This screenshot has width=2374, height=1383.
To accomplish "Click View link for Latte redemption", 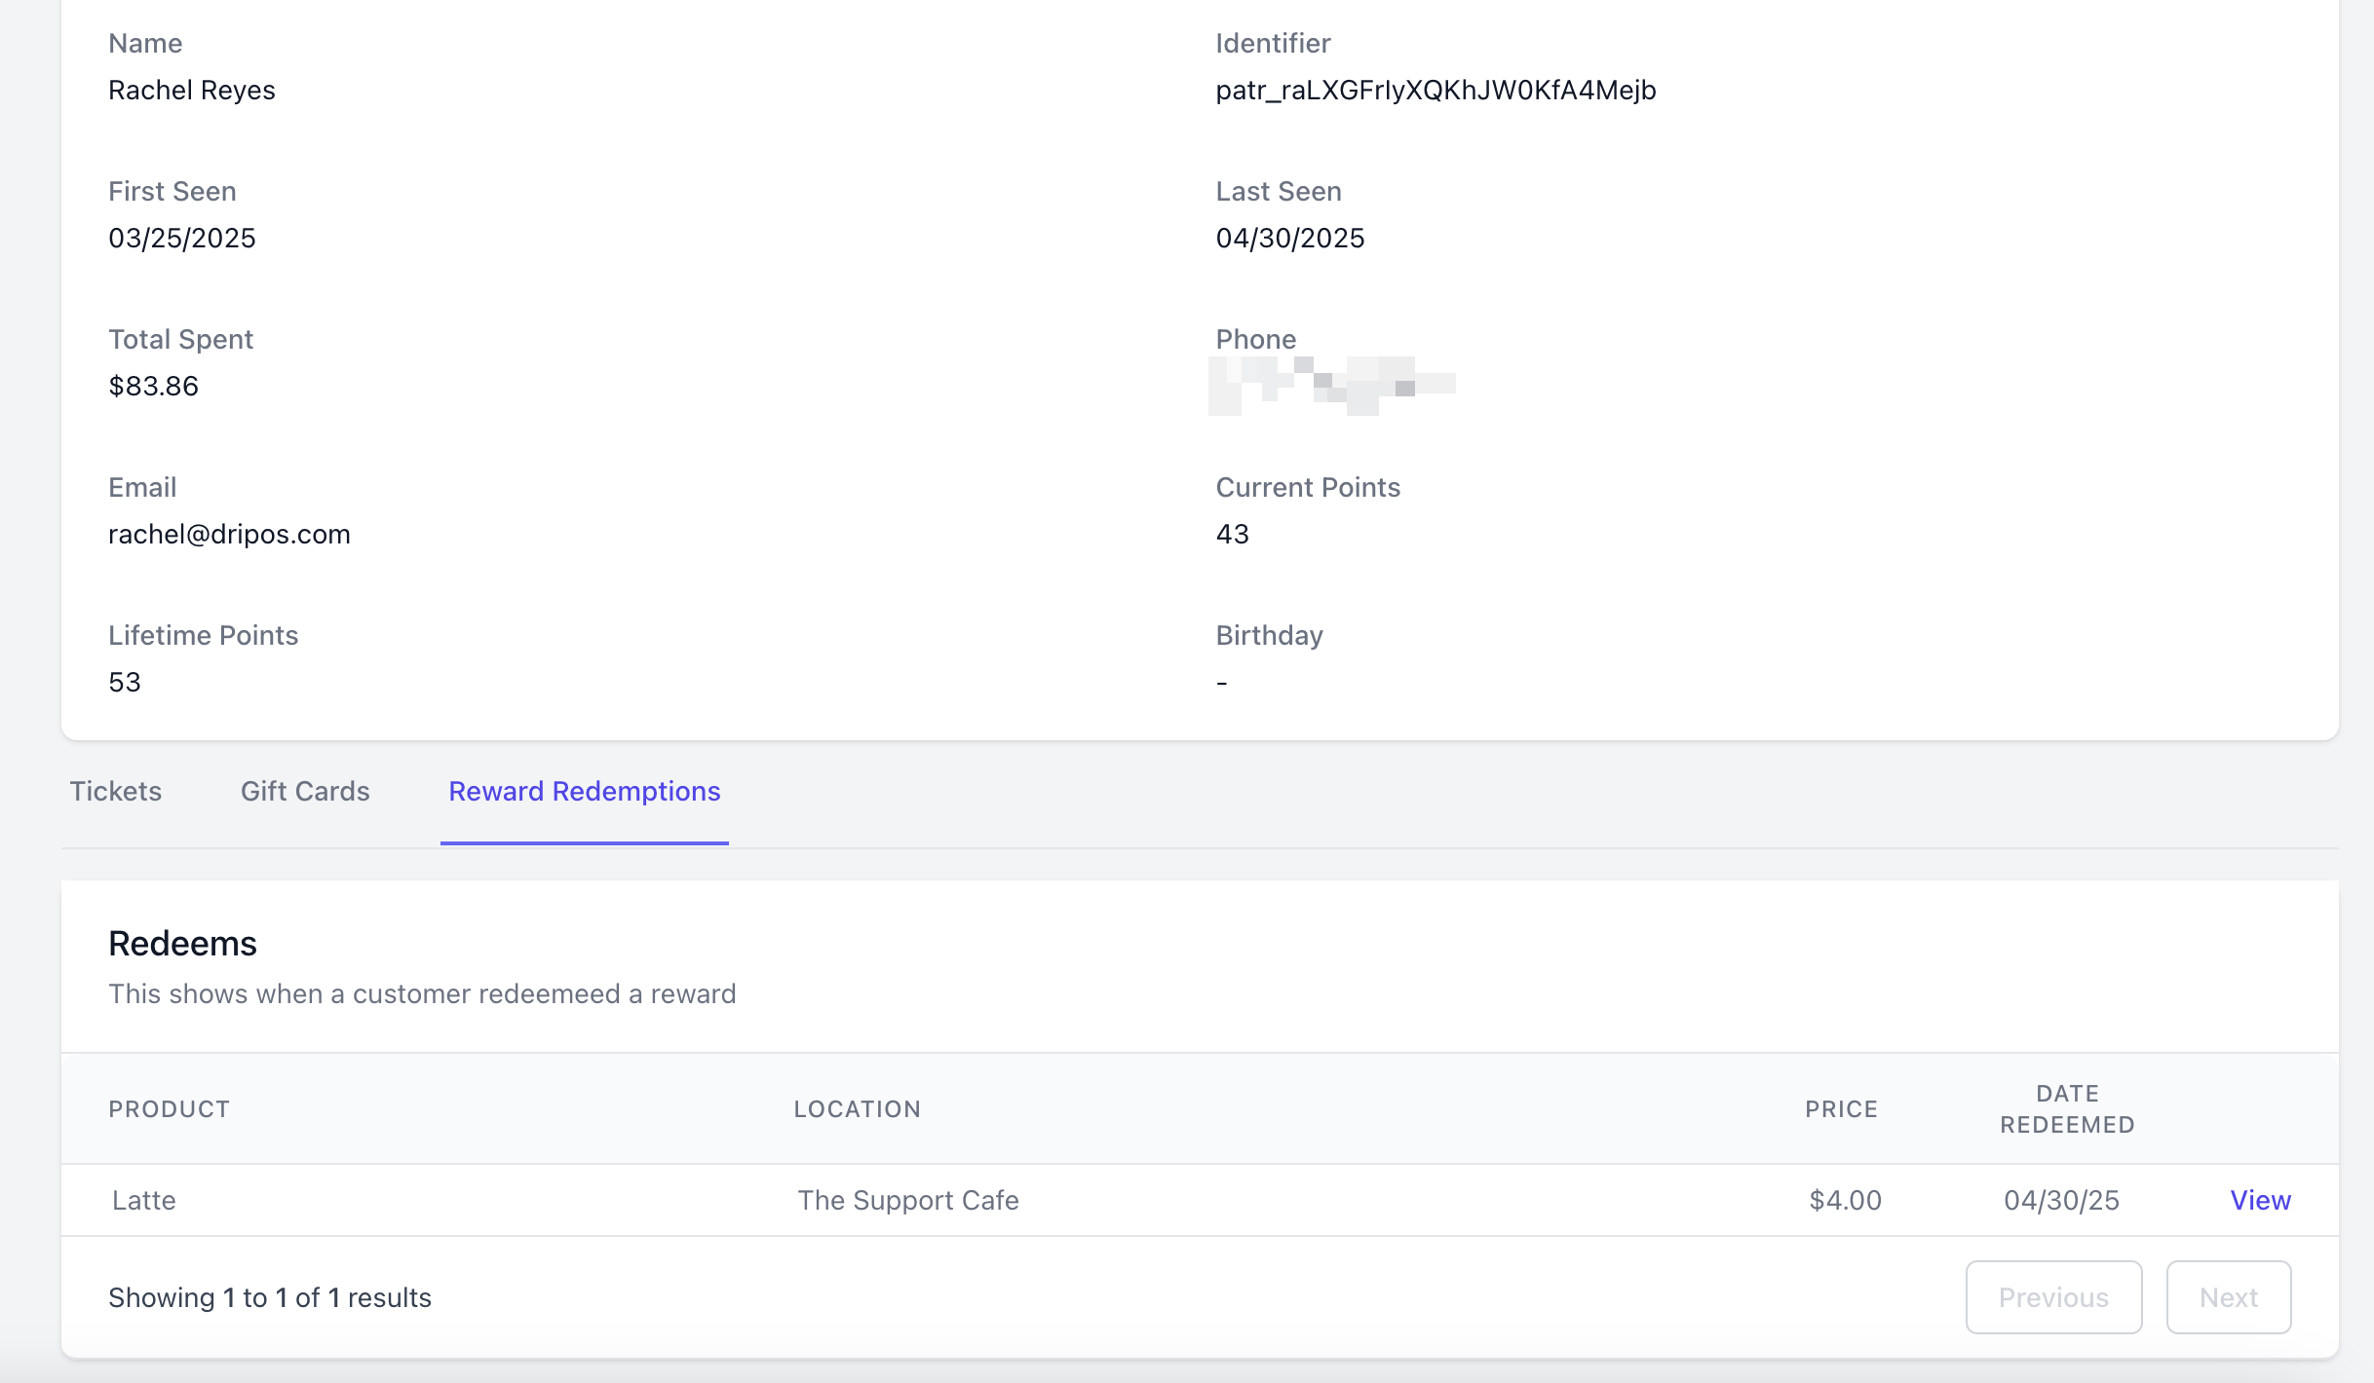I will click(x=2260, y=1200).
